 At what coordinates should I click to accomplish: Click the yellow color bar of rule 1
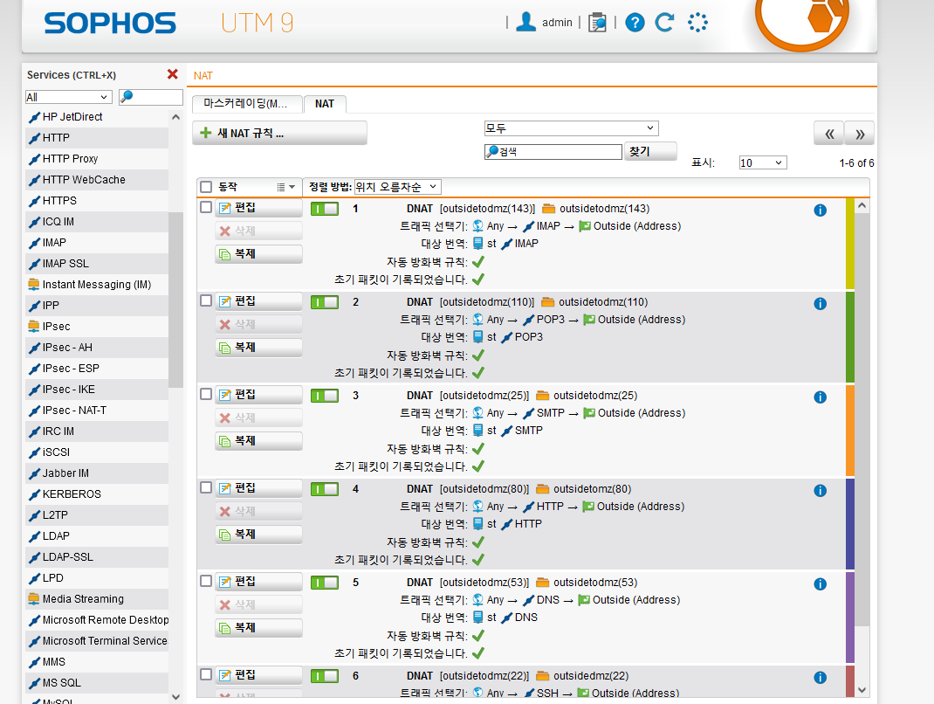tap(850, 244)
